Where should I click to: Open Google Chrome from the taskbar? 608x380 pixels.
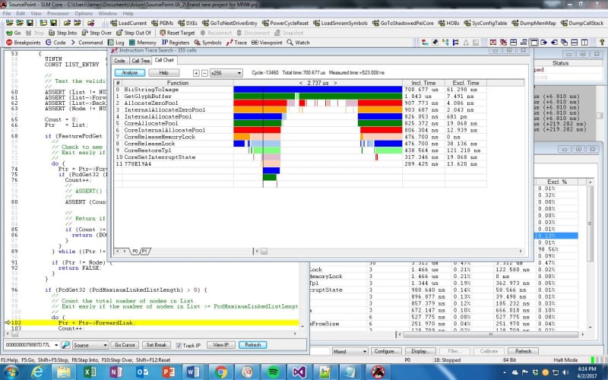(220, 372)
